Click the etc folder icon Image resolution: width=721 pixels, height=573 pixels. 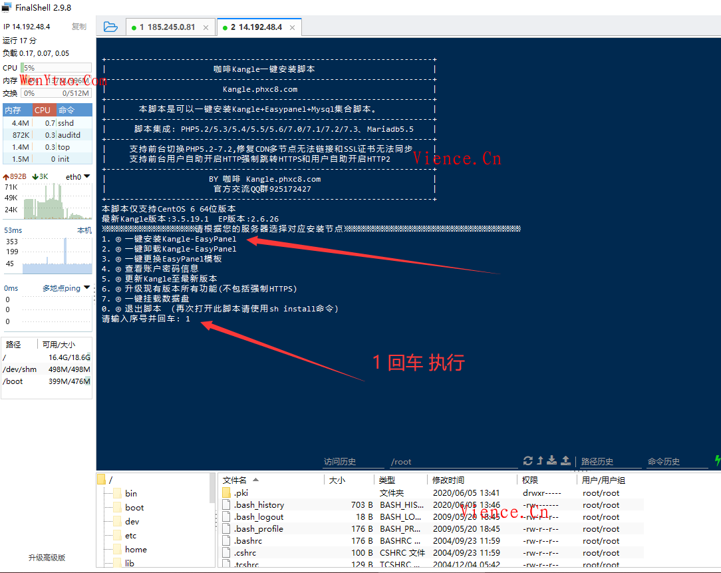point(117,535)
